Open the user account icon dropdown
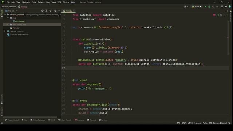This screenshot has width=233, height=131. click(186, 7)
